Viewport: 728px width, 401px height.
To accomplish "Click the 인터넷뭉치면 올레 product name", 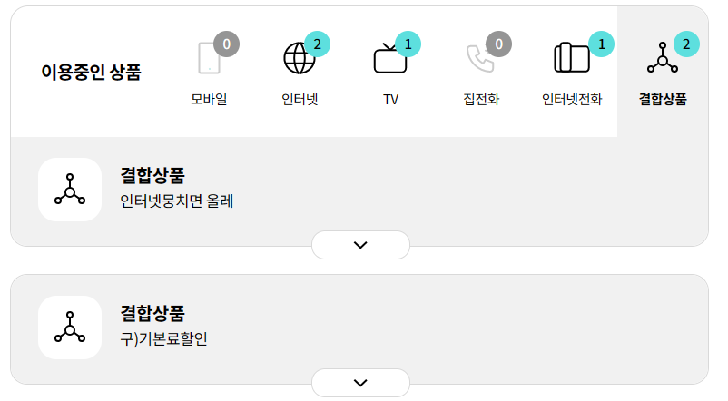I will click(x=177, y=200).
